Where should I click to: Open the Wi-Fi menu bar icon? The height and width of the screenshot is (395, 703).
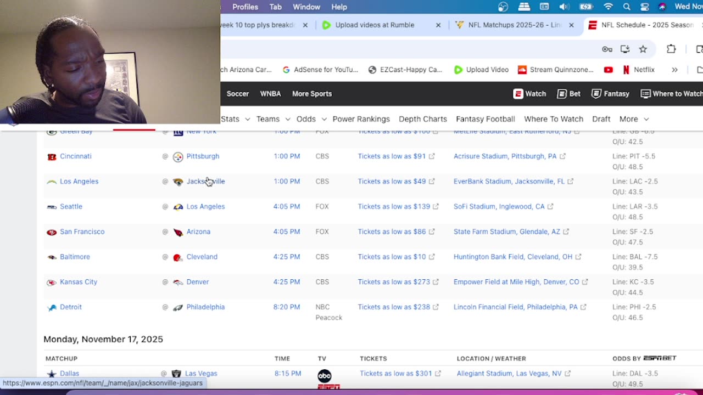tap(608, 7)
